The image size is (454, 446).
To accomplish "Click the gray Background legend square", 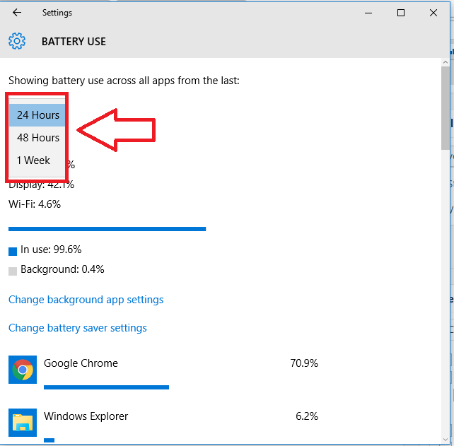I will 13,271.
